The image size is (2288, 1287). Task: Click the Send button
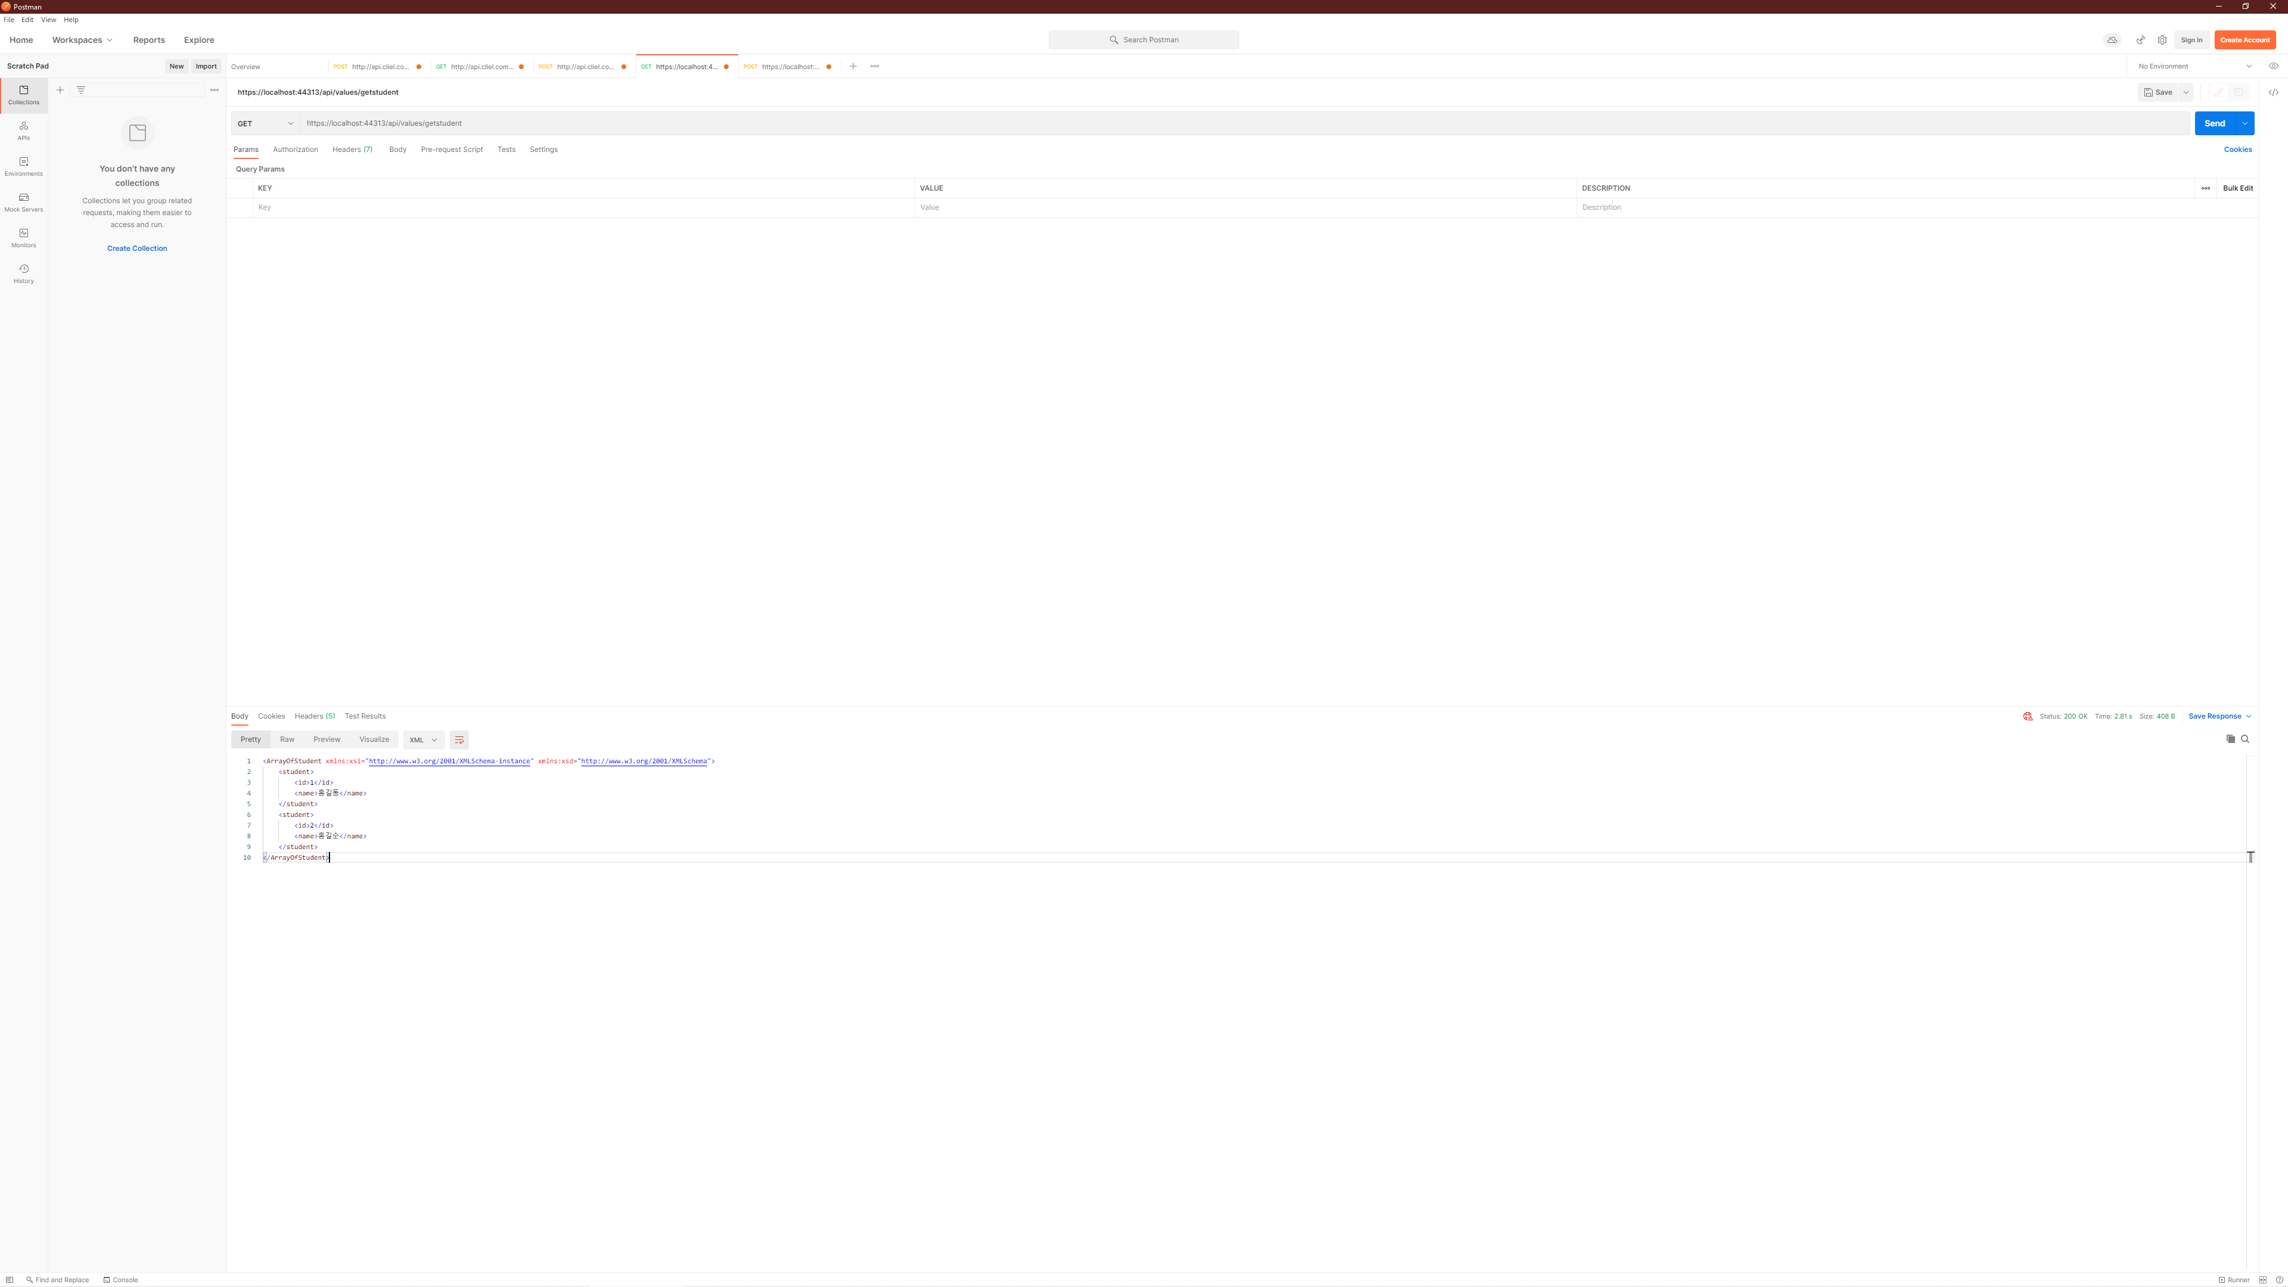[2214, 123]
